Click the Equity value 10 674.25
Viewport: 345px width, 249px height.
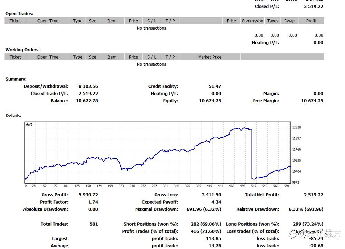[210, 101]
